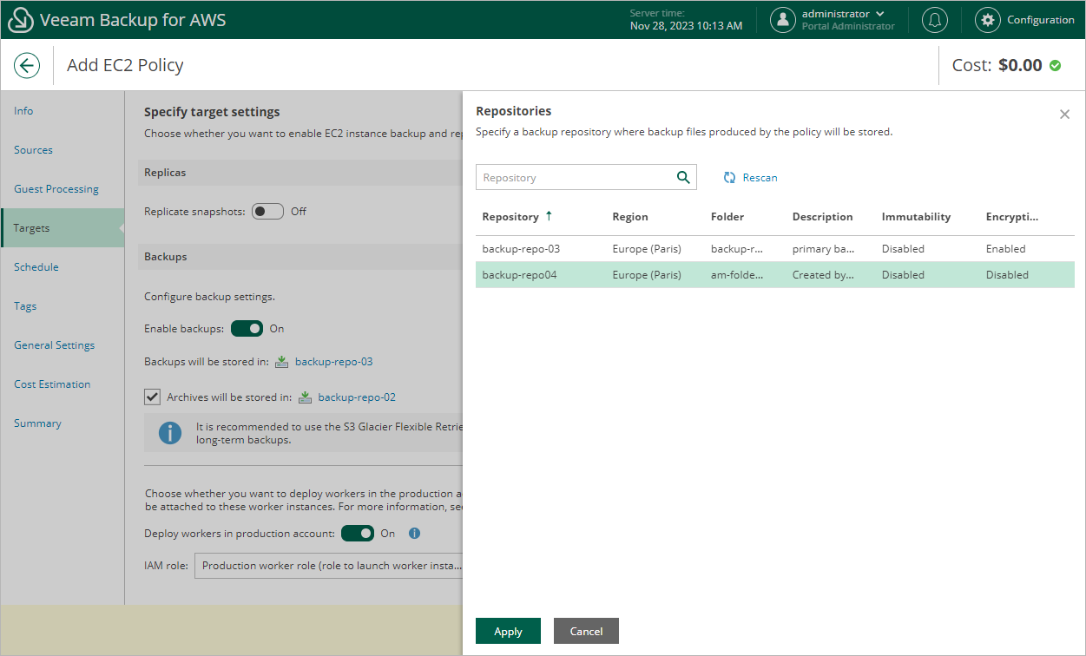Sort by the Description column header
This screenshot has width=1086, height=656.
823,217
